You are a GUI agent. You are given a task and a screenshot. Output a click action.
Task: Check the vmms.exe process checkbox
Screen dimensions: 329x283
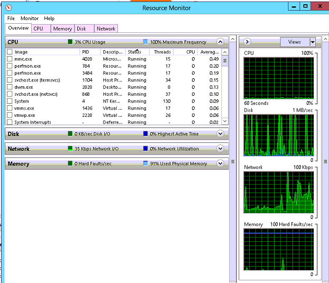(x=10, y=108)
